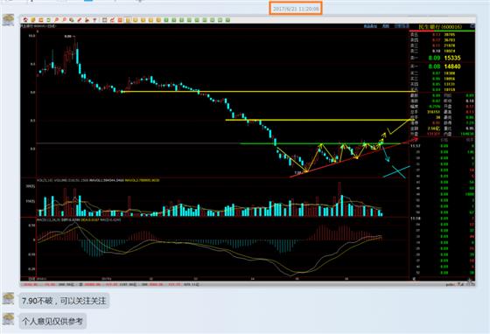Click the leftmost red circular toolbar icon
The width and height of the screenshot is (490, 334).
click(25, 20)
